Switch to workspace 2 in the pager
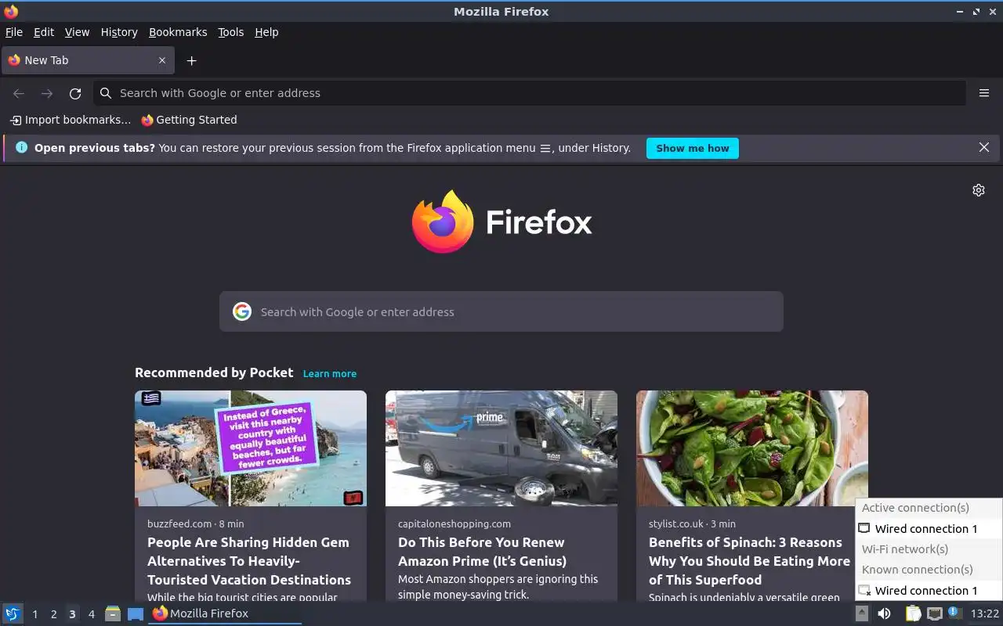 (x=53, y=614)
